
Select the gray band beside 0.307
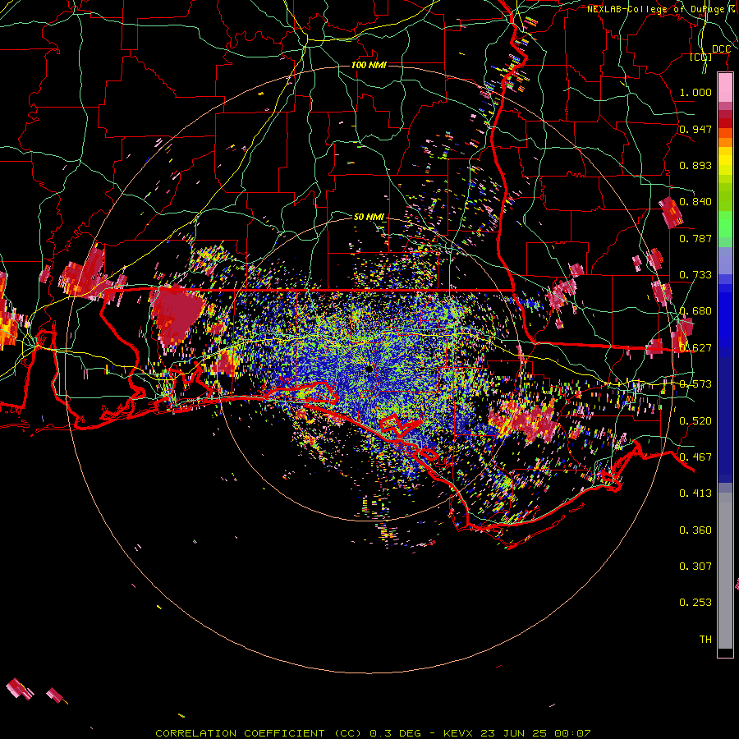click(x=725, y=571)
